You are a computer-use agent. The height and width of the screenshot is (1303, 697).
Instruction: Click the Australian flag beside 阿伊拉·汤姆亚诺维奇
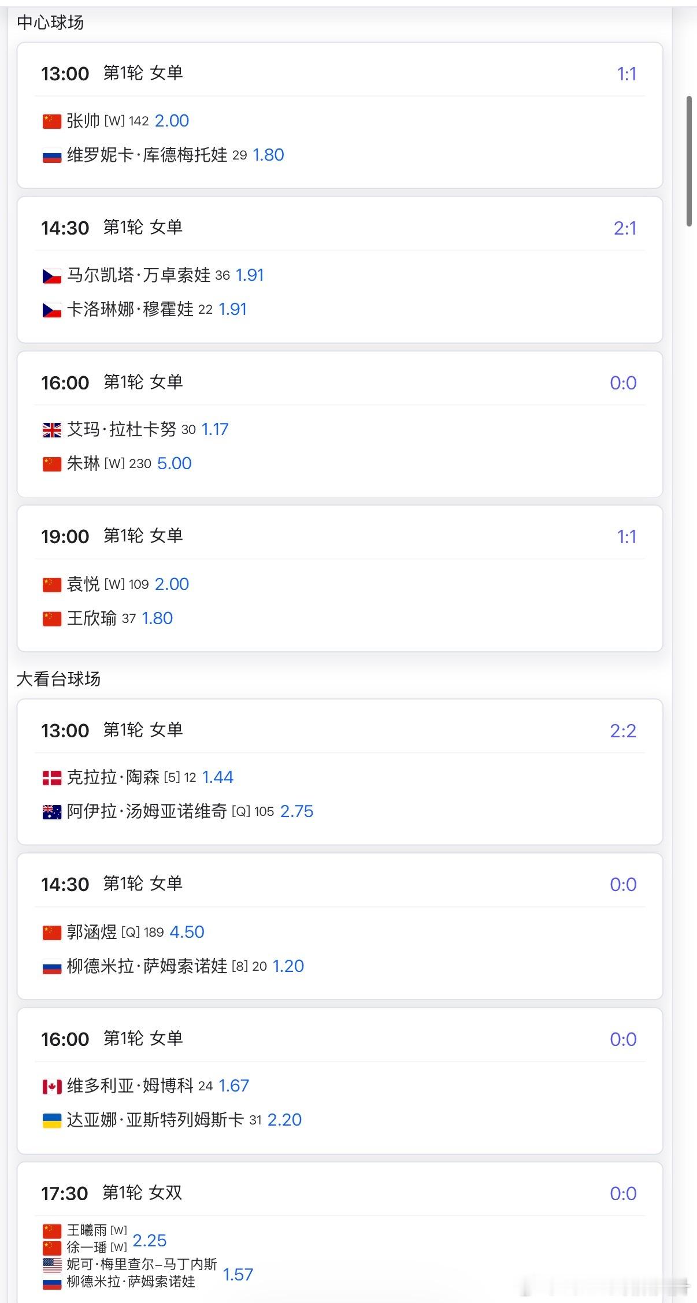pos(52,812)
